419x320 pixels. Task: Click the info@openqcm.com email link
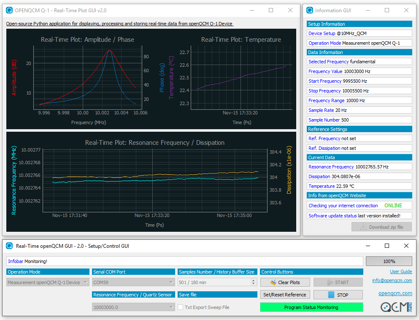click(x=392, y=280)
